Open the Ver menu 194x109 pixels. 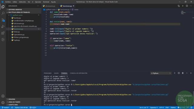point(29,2)
